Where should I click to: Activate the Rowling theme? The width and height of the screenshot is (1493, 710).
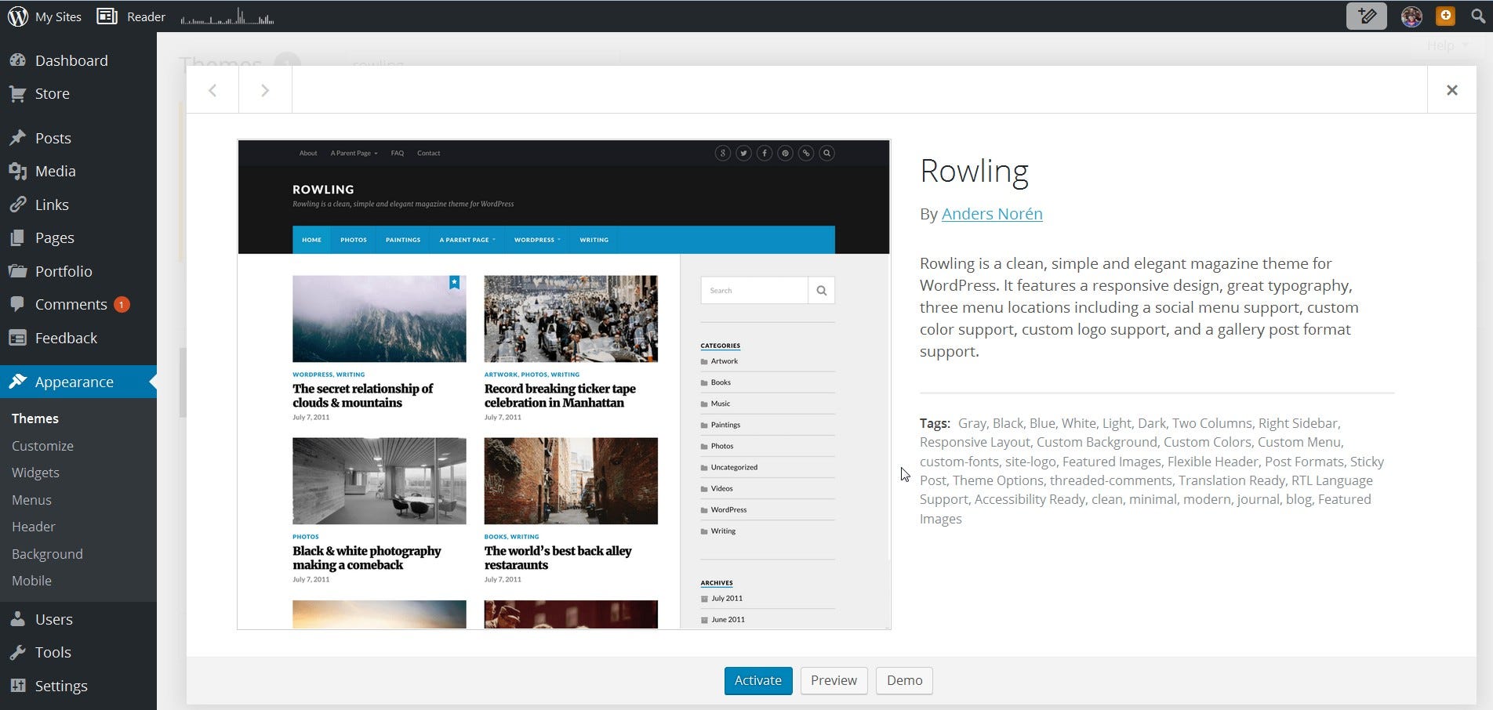click(758, 680)
